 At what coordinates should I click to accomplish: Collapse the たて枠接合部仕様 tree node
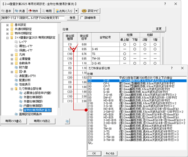[12, 89]
